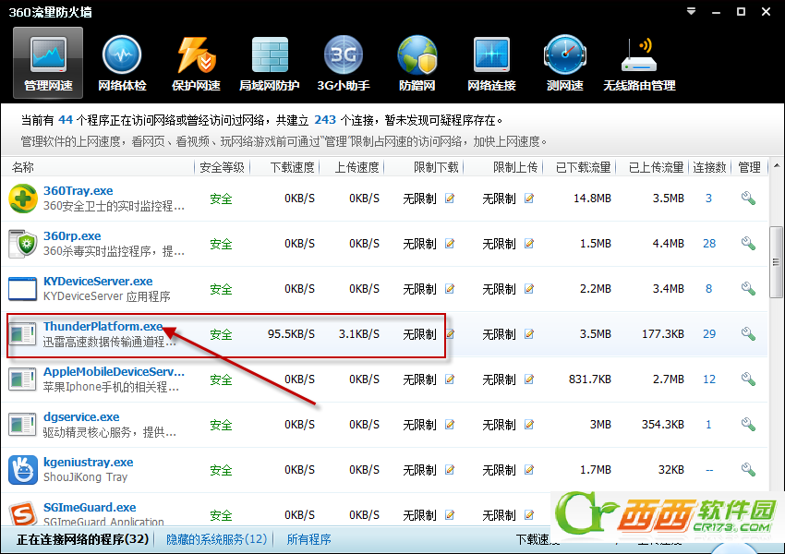Edit upload limit for SGImeGuard.exe
Image resolution: width=785 pixels, height=554 pixels.
(529, 514)
